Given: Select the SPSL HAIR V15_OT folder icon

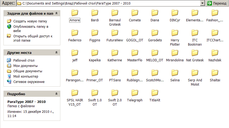Looking at the screenshot, I should coord(75,93).
